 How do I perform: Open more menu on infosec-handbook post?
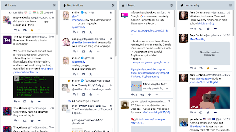coord(157,95)
